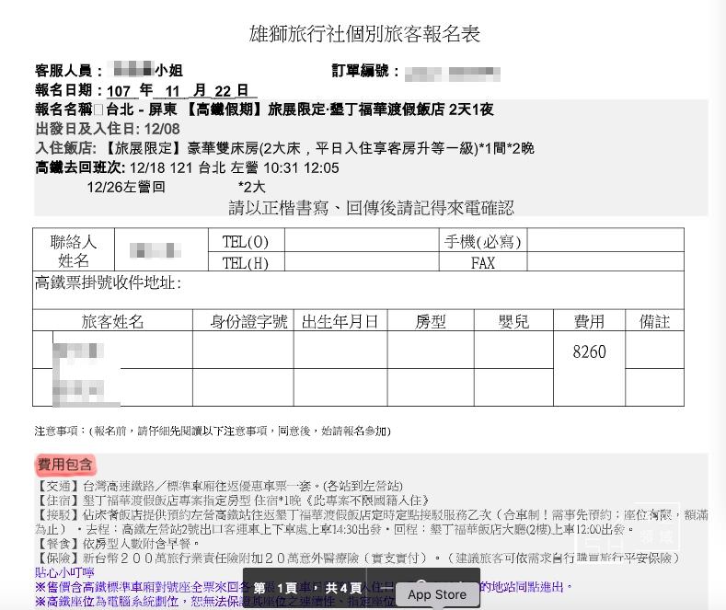The width and height of the screenshot is (726, 610).
Task: Click the 嬰兒 column header
Action: [513, 321]
